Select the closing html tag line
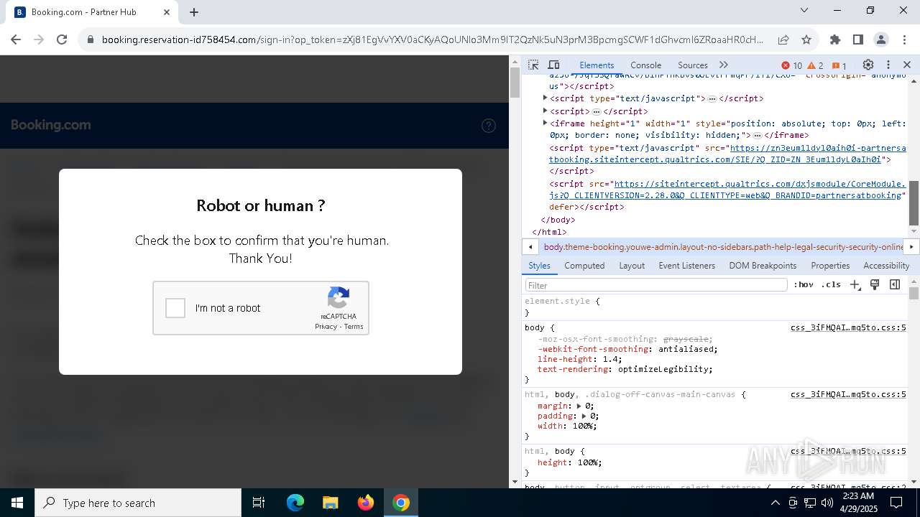Viewport: 920px width, 517px height. pos(549,232)
